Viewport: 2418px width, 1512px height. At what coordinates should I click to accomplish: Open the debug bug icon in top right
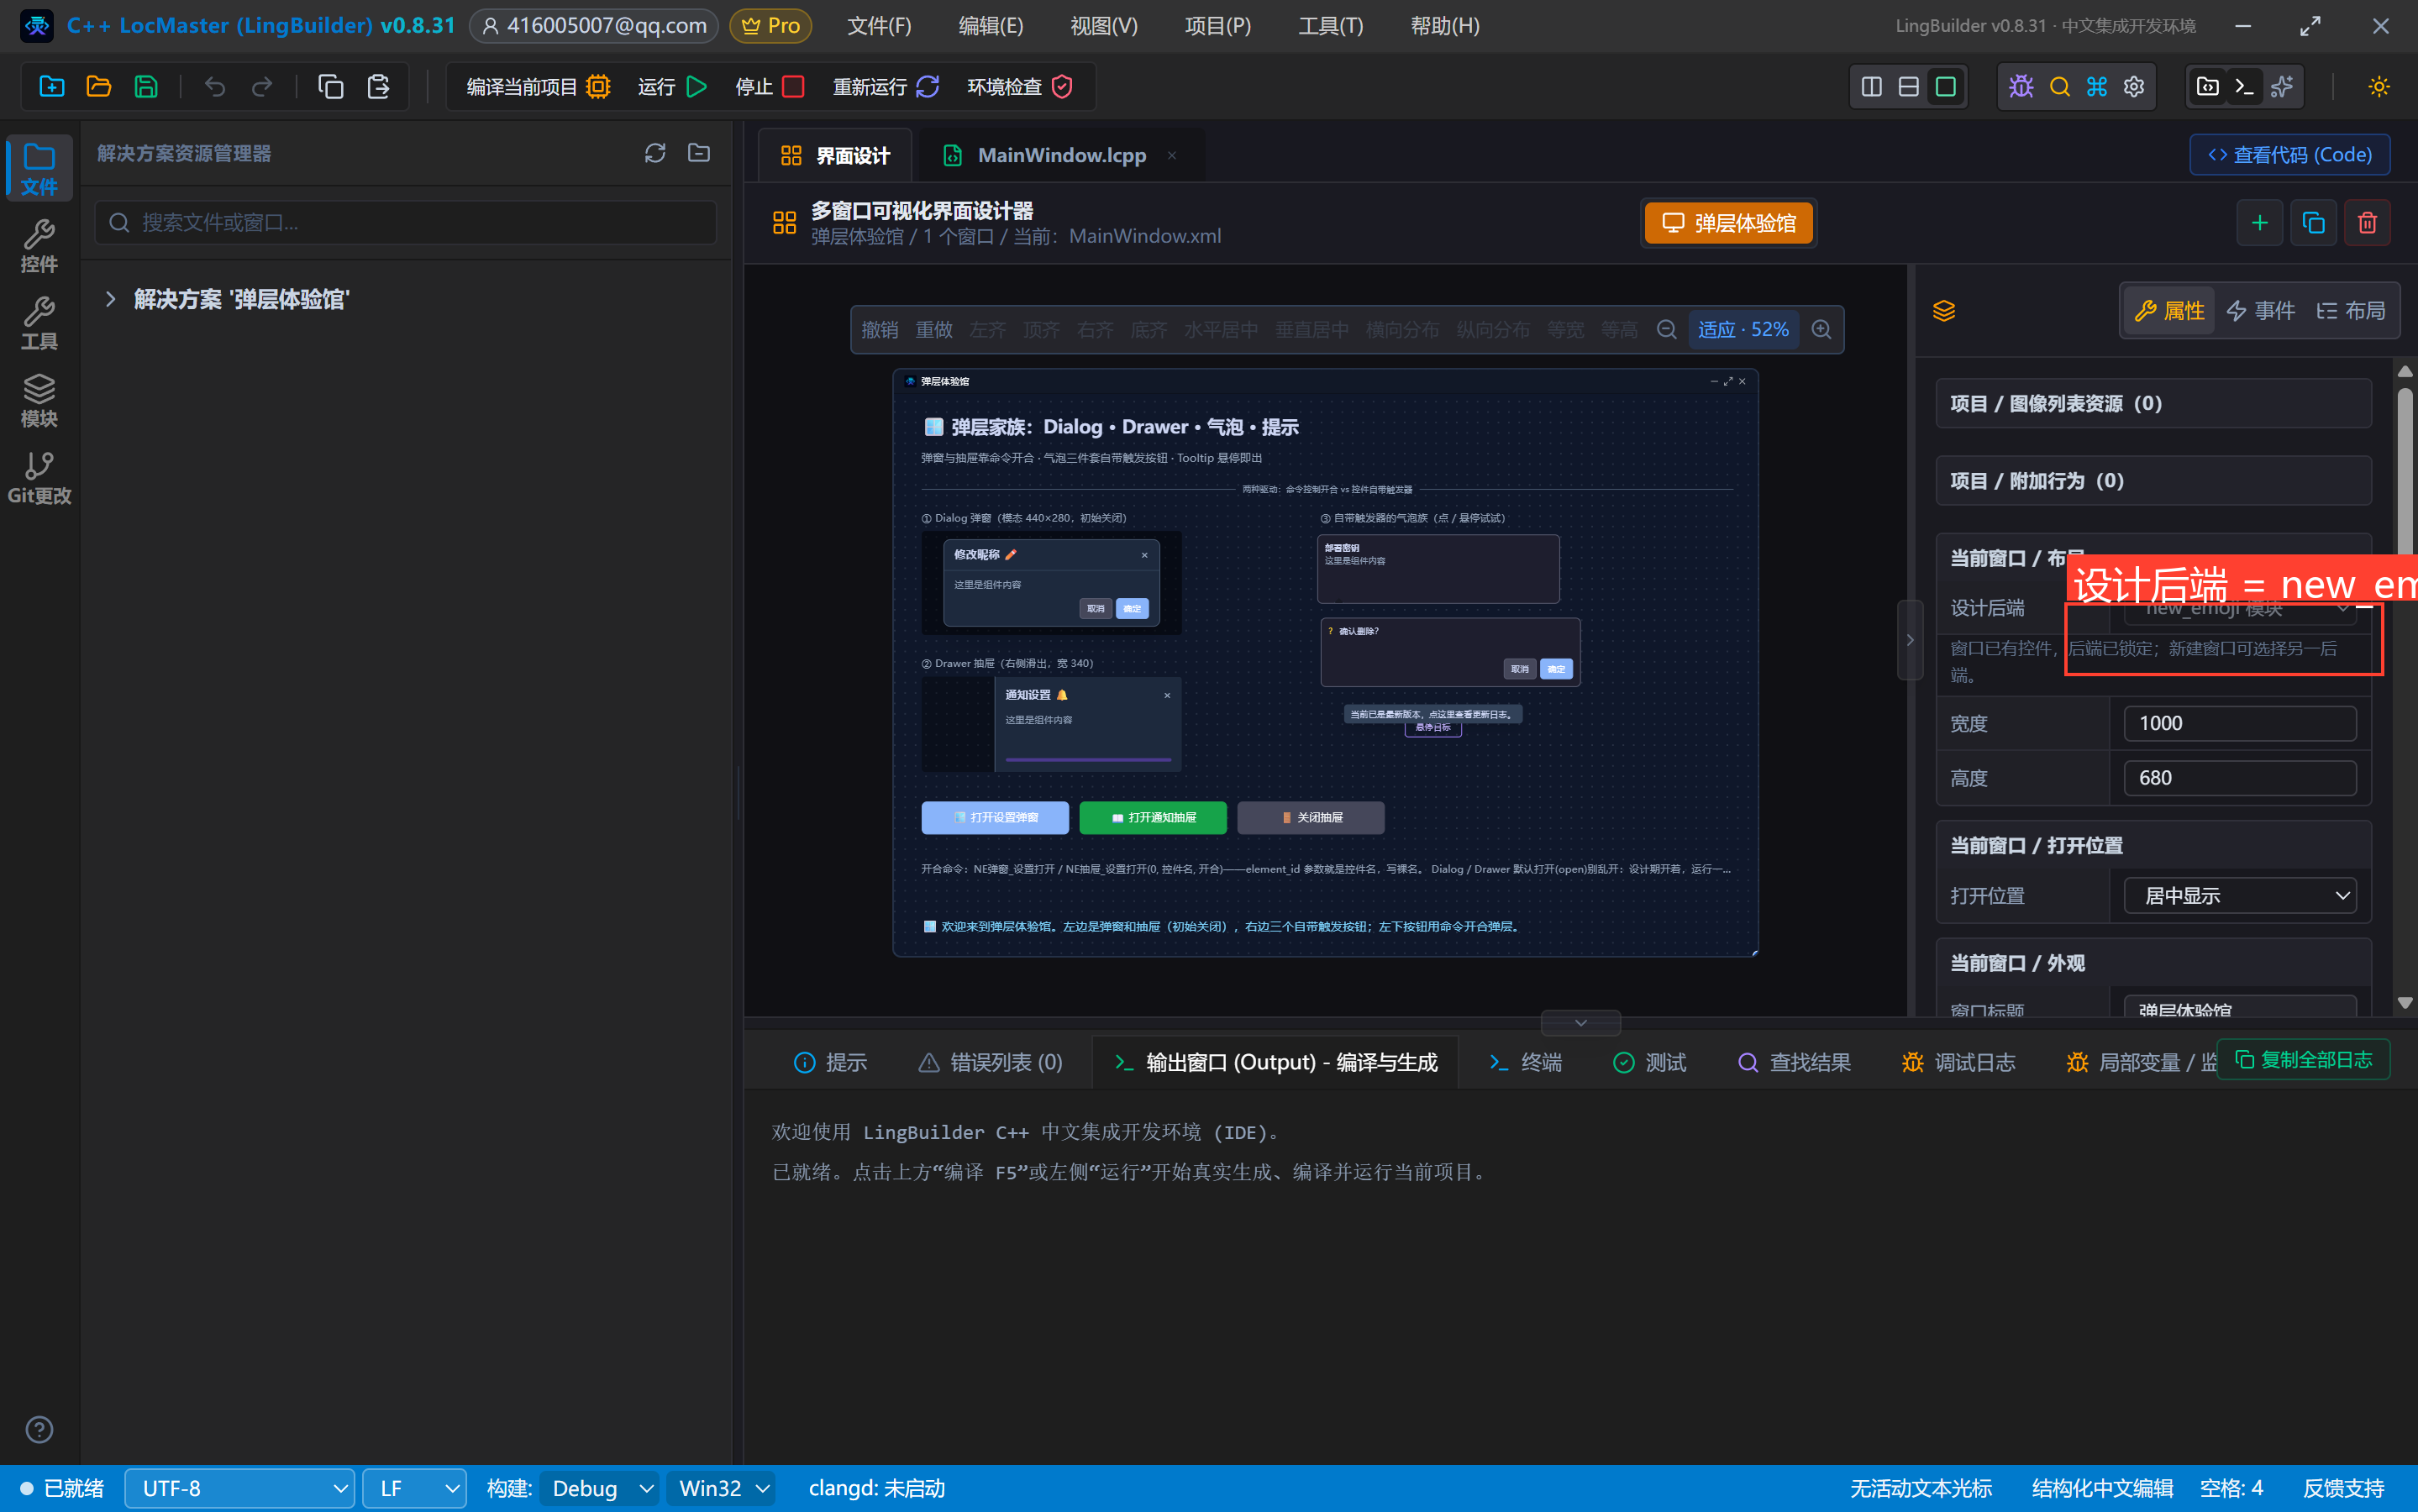[x=2021, y=87]
